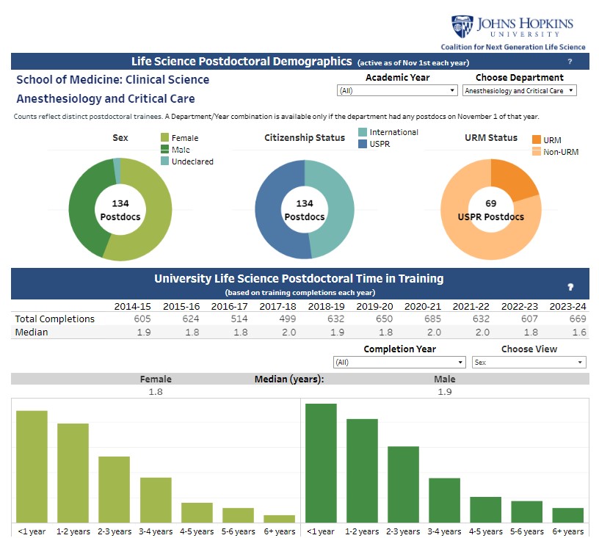Click the help icon in Time in Training header
Image resolution: width=599 pixels, height=538 pixels.
click(x=570, y=287)
